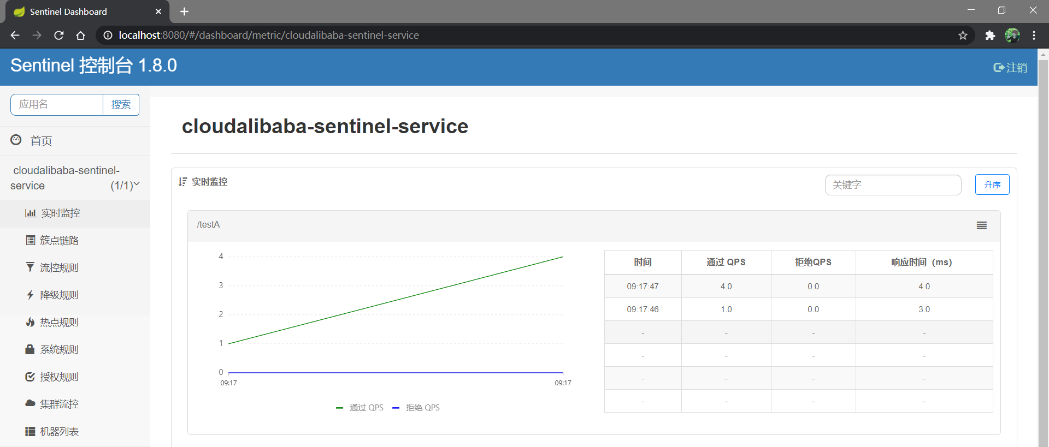The image size is (1049, 447).
Task: Click the 升序 sort button
Action: (992, 184)
